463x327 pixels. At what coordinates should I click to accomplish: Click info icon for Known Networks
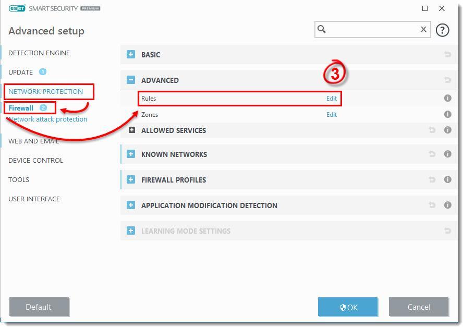click(x=447, y=154)
